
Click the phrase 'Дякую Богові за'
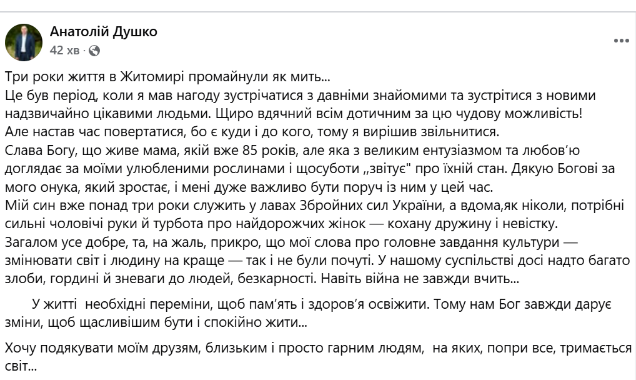point(563,169)
